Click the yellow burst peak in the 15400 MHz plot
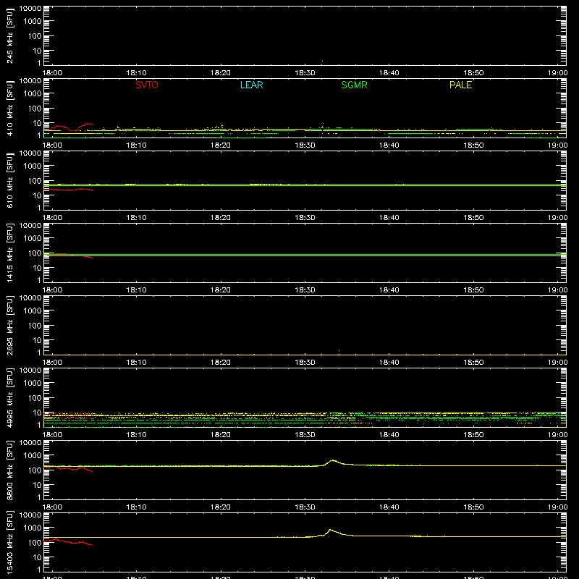Screen dimensions: 579x579 [x=330, y=530]
